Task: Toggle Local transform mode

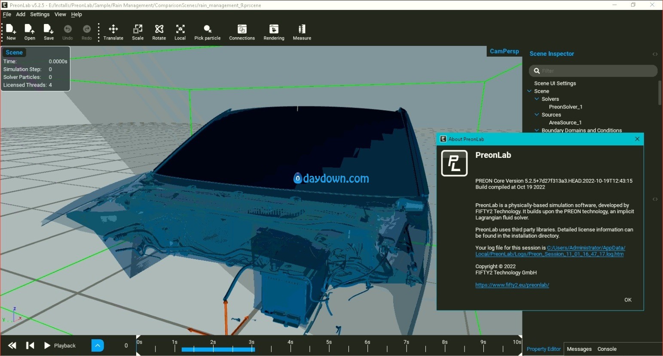Action: pyautogui.click(x=180, y=32)
